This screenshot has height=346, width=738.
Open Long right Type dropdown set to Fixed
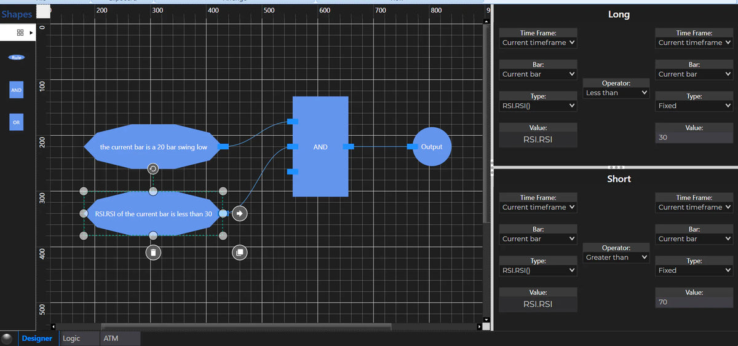tap(694, 106)
